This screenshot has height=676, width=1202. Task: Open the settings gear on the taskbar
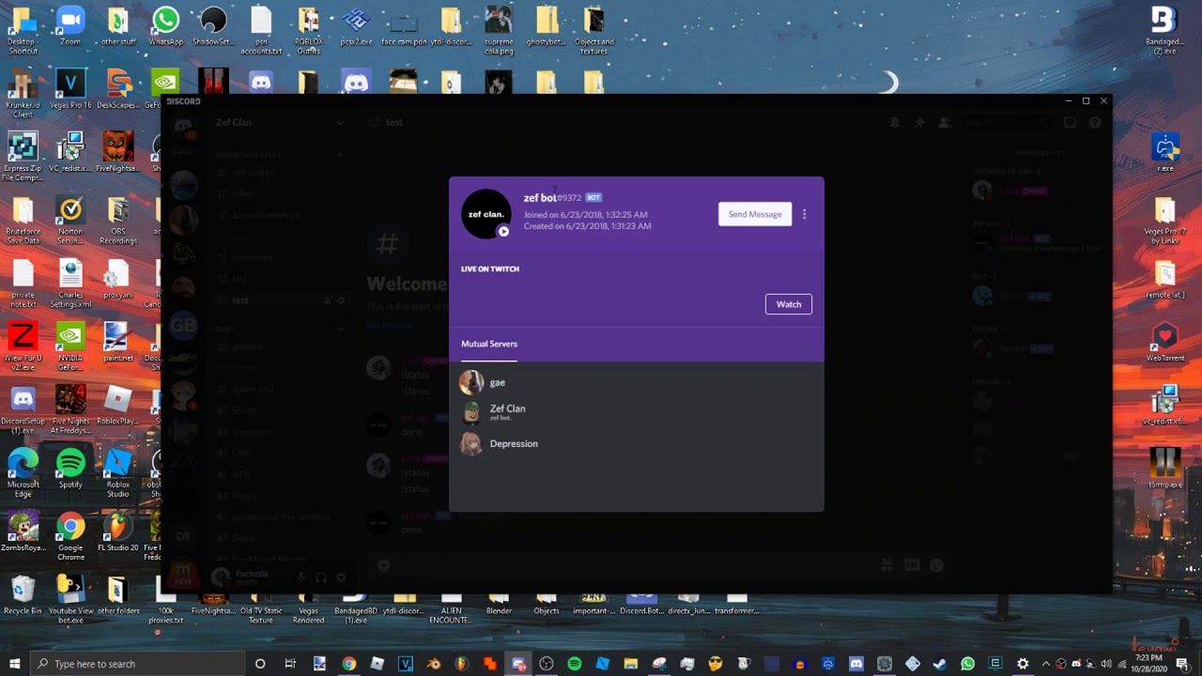pyautogui.click(x=1023, y=664)
